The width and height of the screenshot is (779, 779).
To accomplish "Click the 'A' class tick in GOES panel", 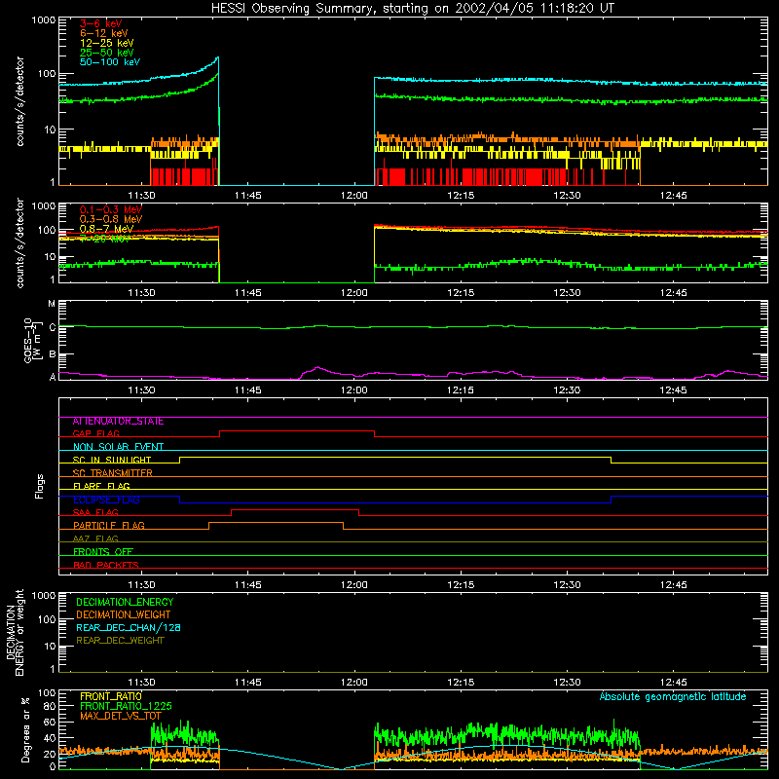I will [53, 377].
